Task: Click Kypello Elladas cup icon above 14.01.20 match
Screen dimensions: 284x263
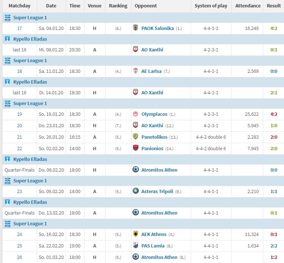Action: pyautogui.click(x=7, y=82)
